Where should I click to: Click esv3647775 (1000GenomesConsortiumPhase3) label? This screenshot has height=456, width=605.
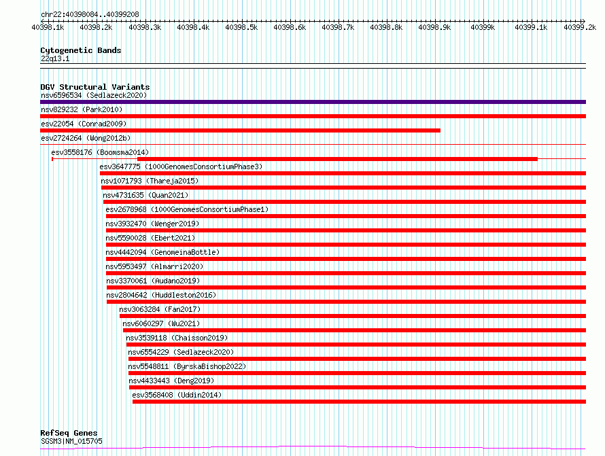181,166
